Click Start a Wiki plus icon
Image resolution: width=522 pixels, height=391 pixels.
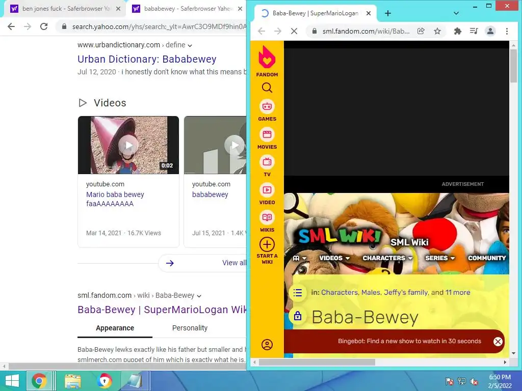pos(267,245)
